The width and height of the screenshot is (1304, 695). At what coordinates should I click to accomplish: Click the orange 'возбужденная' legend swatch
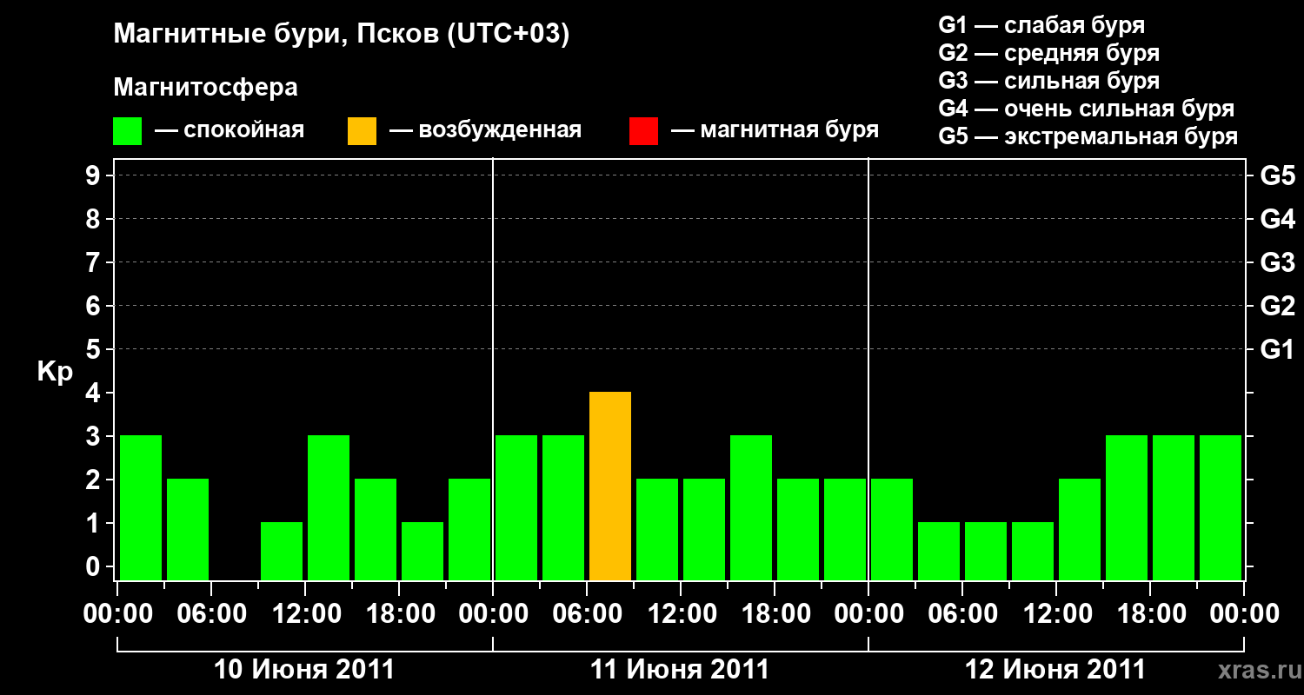pyautogui.click(x=362, y=131)
